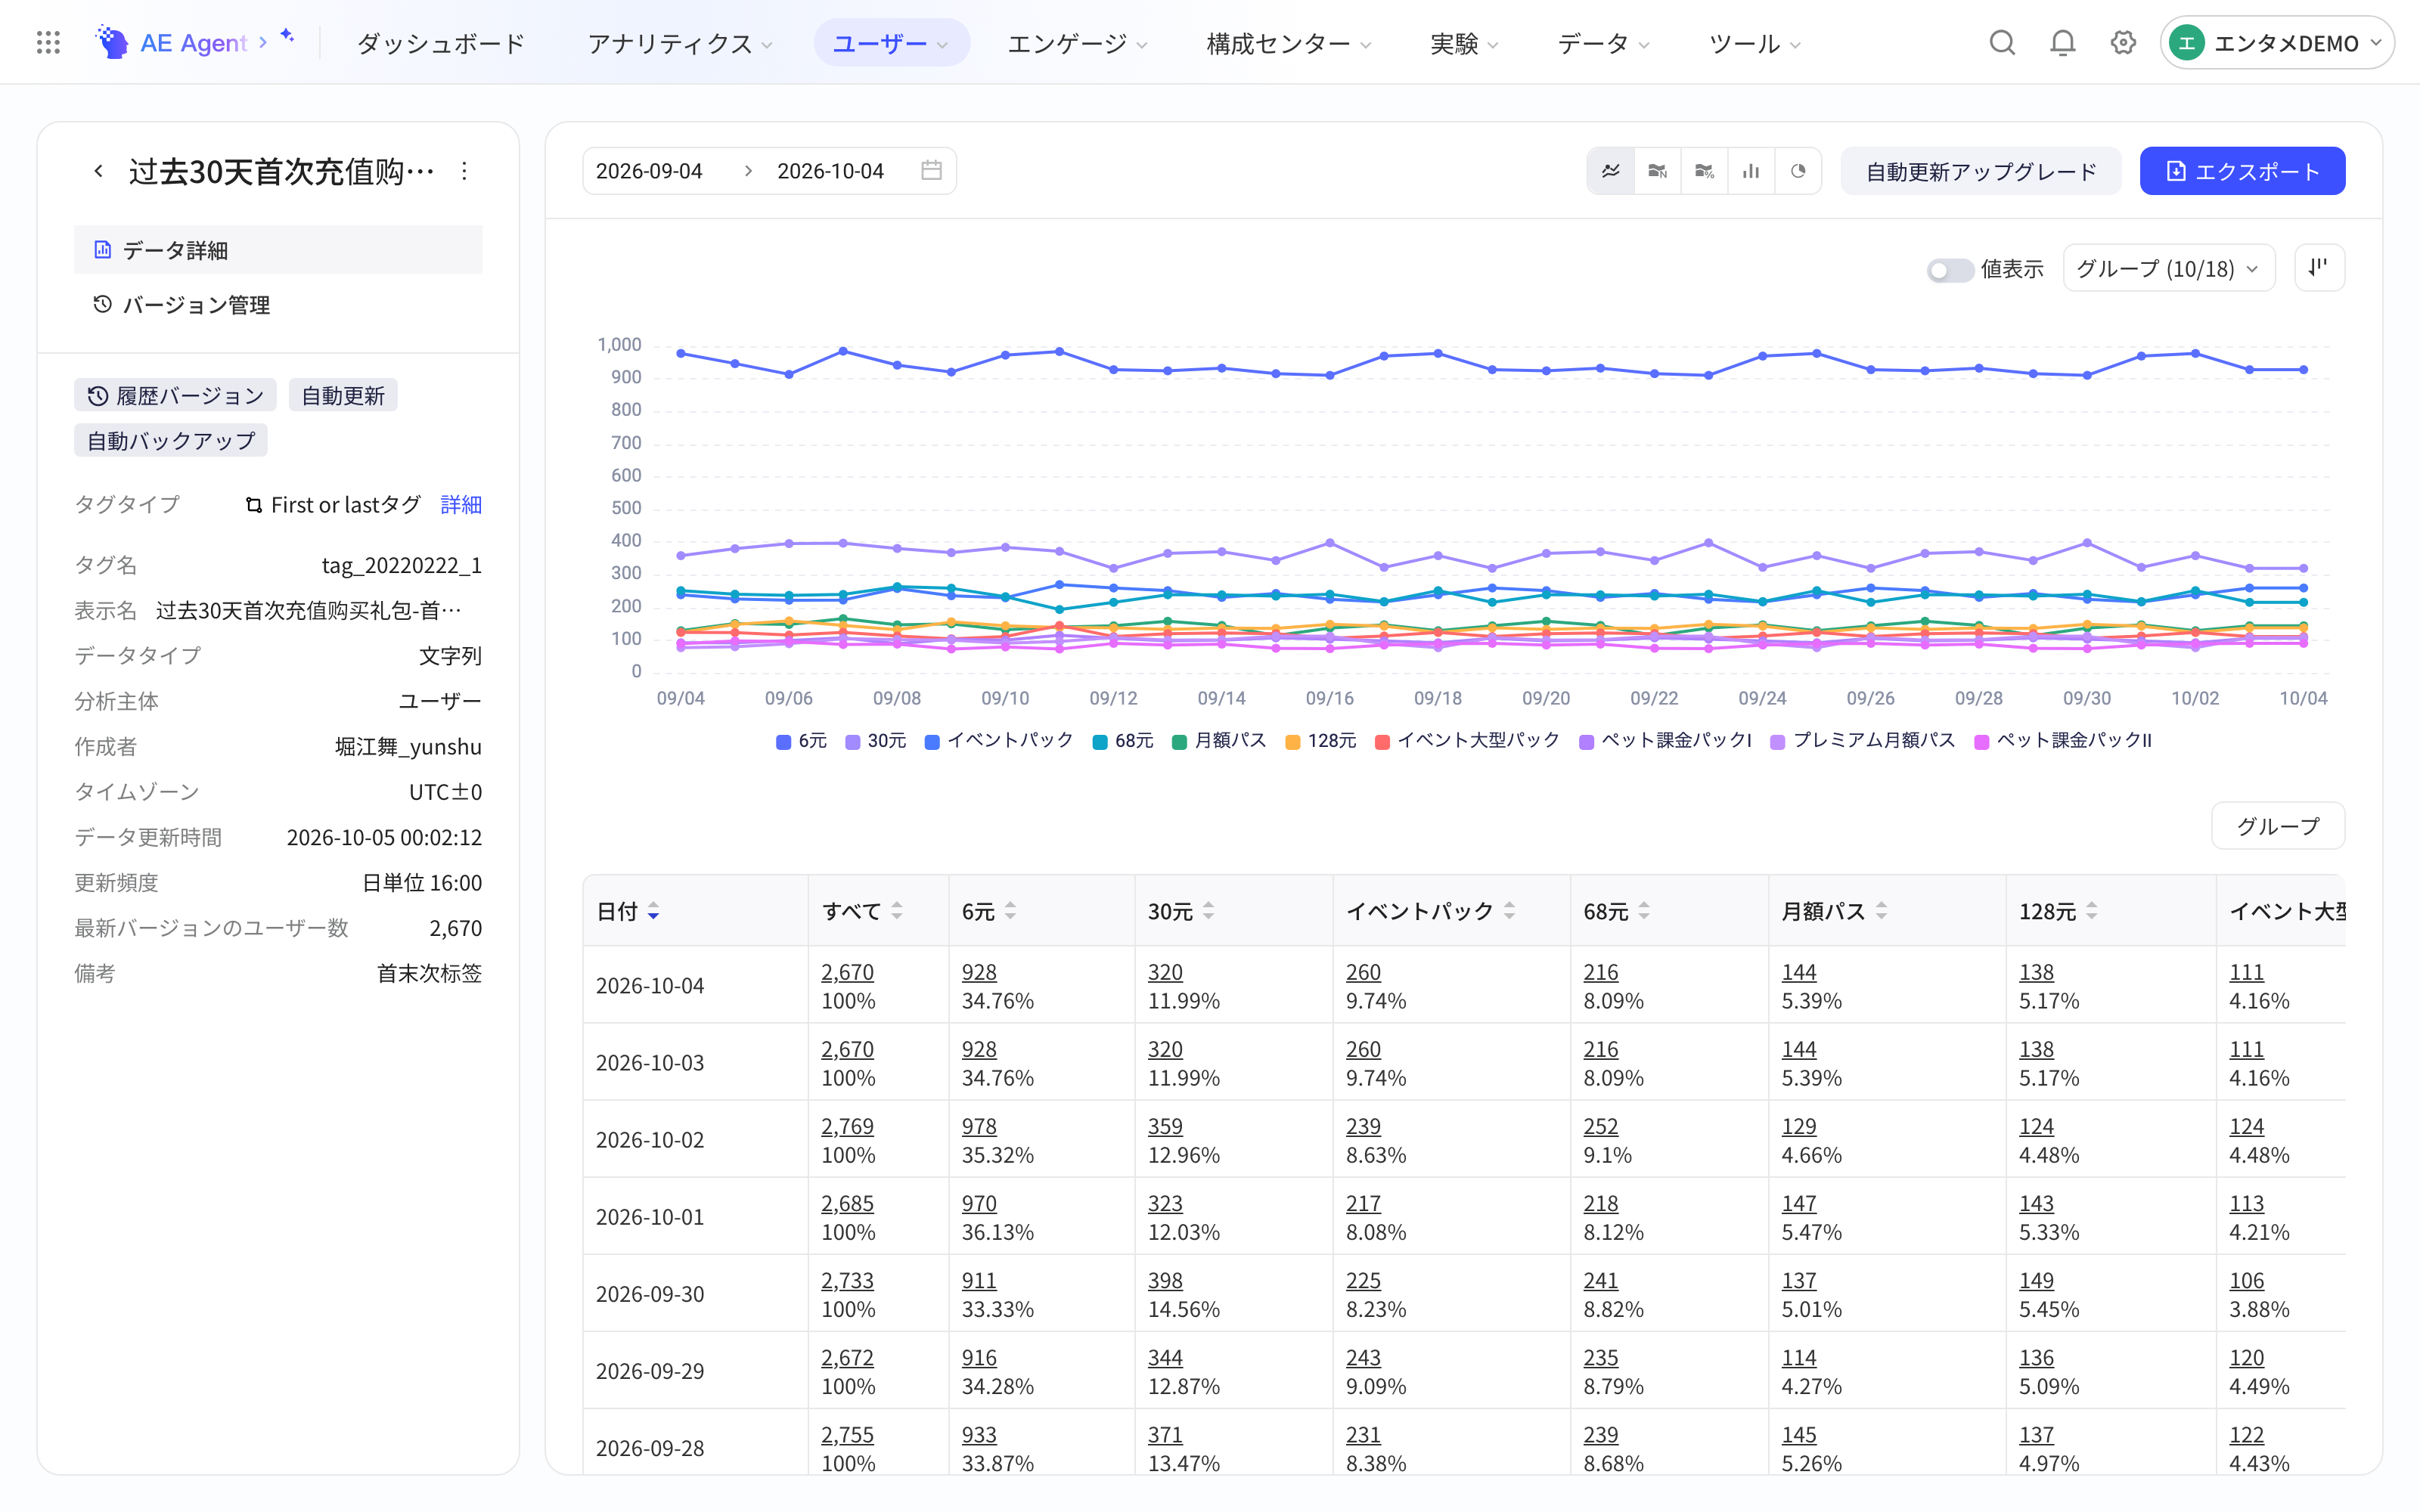Screen dimensions: 2420x1512
Task: Select バージョン管理 in side panel
Action: tap(278, 305)
